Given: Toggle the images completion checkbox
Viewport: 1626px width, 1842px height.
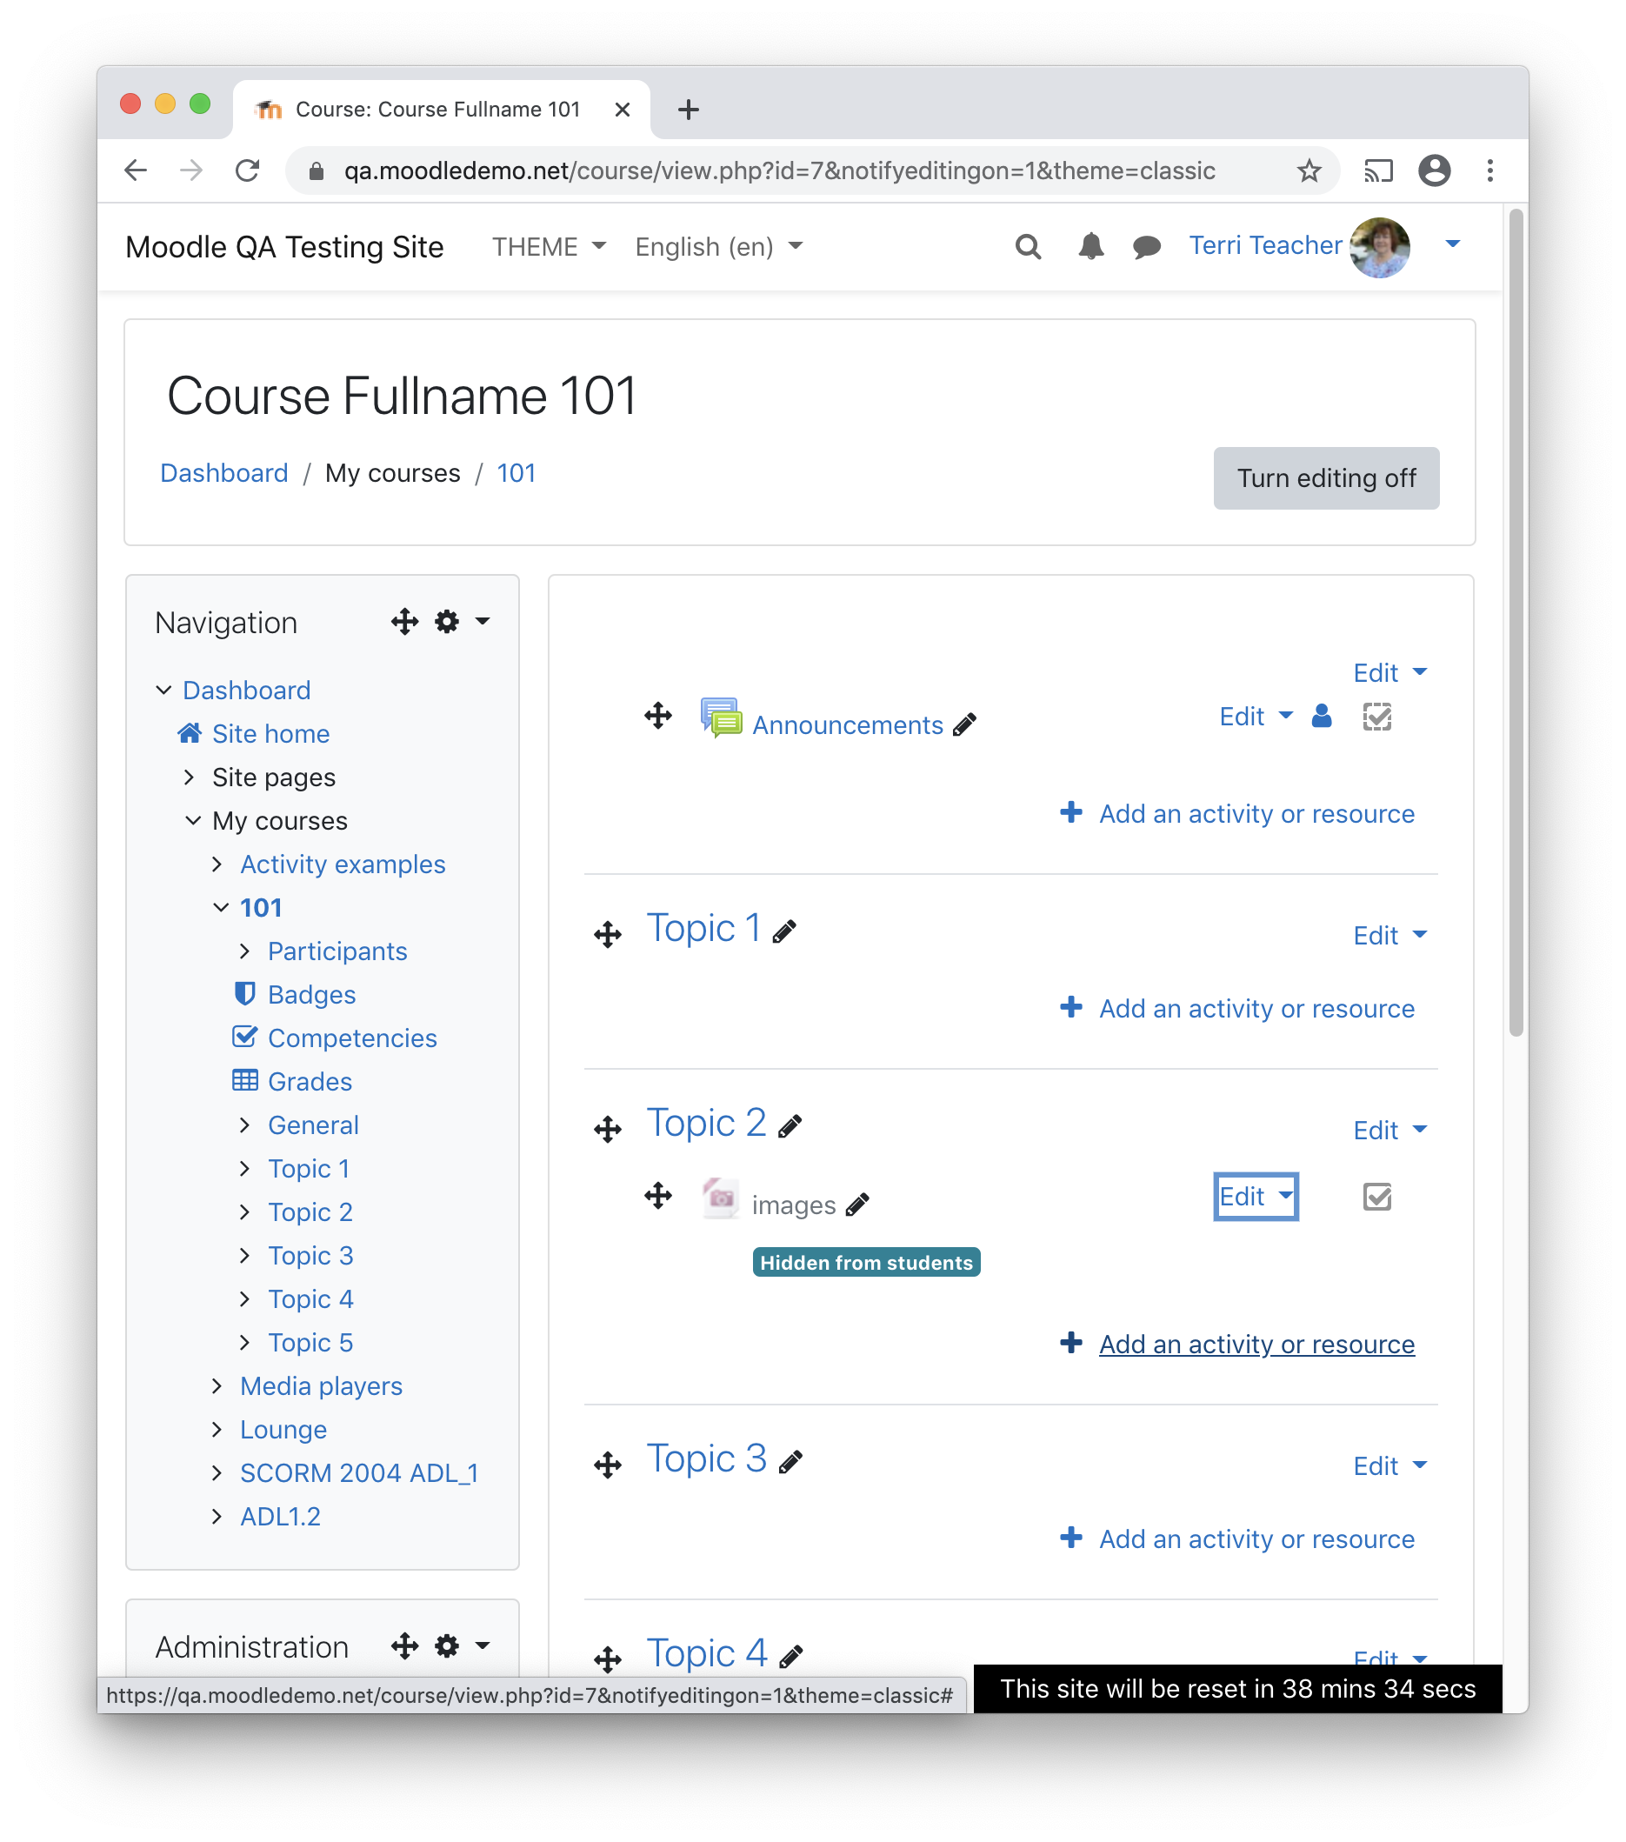Looking at the screenshot, I should [x=1376, y=1197].
